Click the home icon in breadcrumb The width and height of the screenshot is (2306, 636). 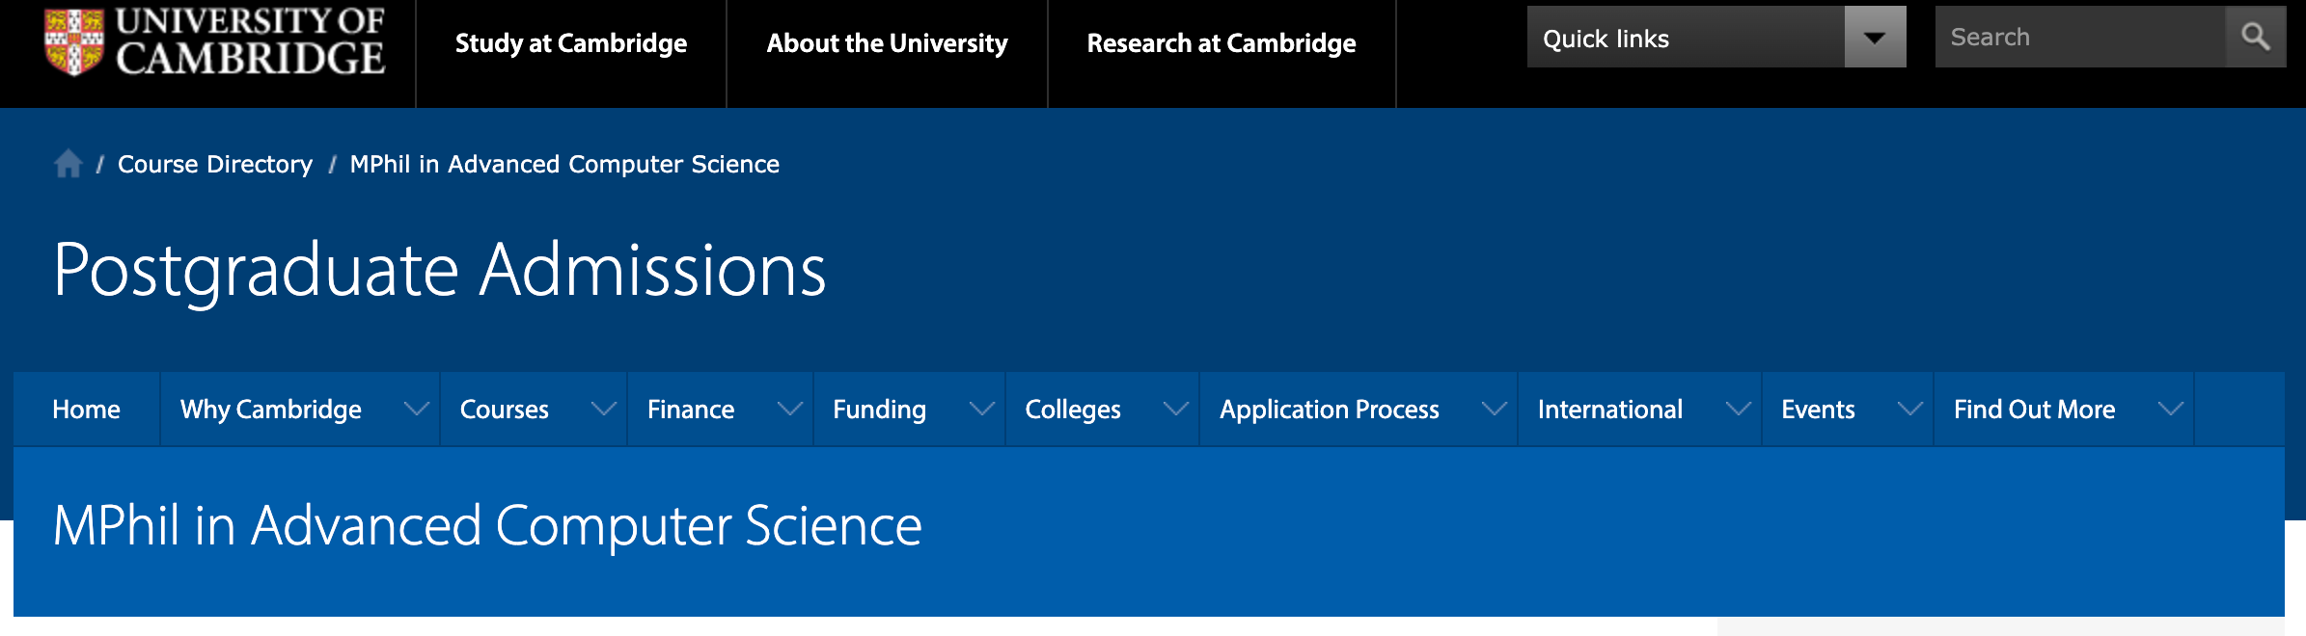pyautogui.click(x=69, y=164)
